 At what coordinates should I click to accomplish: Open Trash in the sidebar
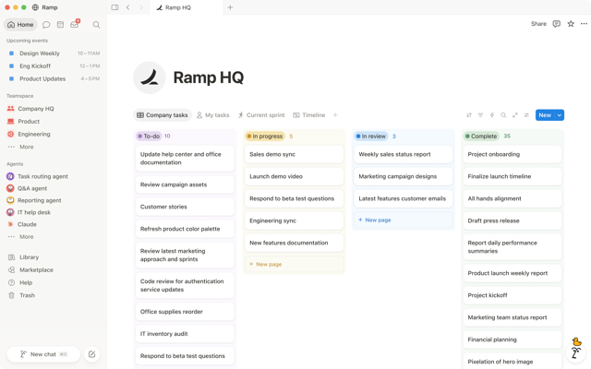tap(27, 295)
